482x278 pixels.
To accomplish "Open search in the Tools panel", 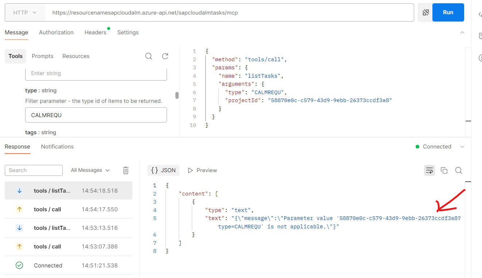I will (x=149, y=56).
